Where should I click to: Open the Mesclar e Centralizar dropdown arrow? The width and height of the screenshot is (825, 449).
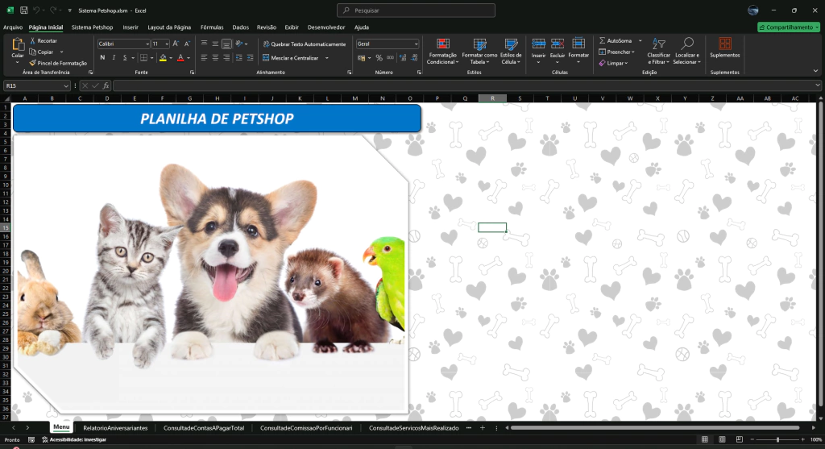(327, 58)
